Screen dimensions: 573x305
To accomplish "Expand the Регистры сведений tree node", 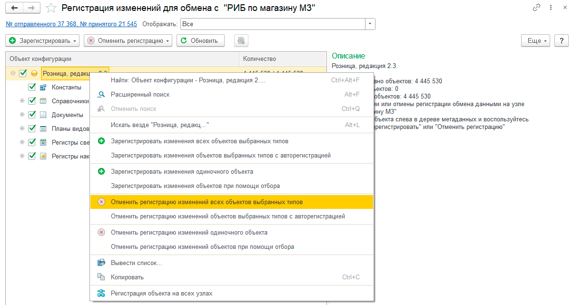I will click(x=22, y=142).
